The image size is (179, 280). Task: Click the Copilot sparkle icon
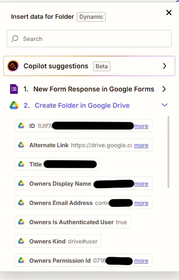pyautogui.click(x=13, y=66)
